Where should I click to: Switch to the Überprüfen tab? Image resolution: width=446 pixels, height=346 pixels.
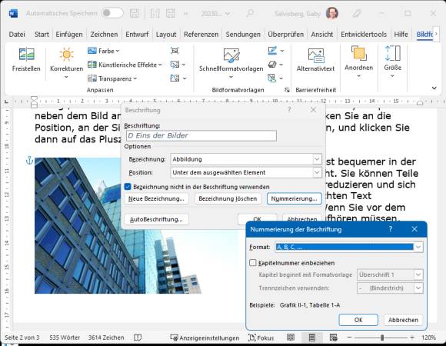[285, 35]
